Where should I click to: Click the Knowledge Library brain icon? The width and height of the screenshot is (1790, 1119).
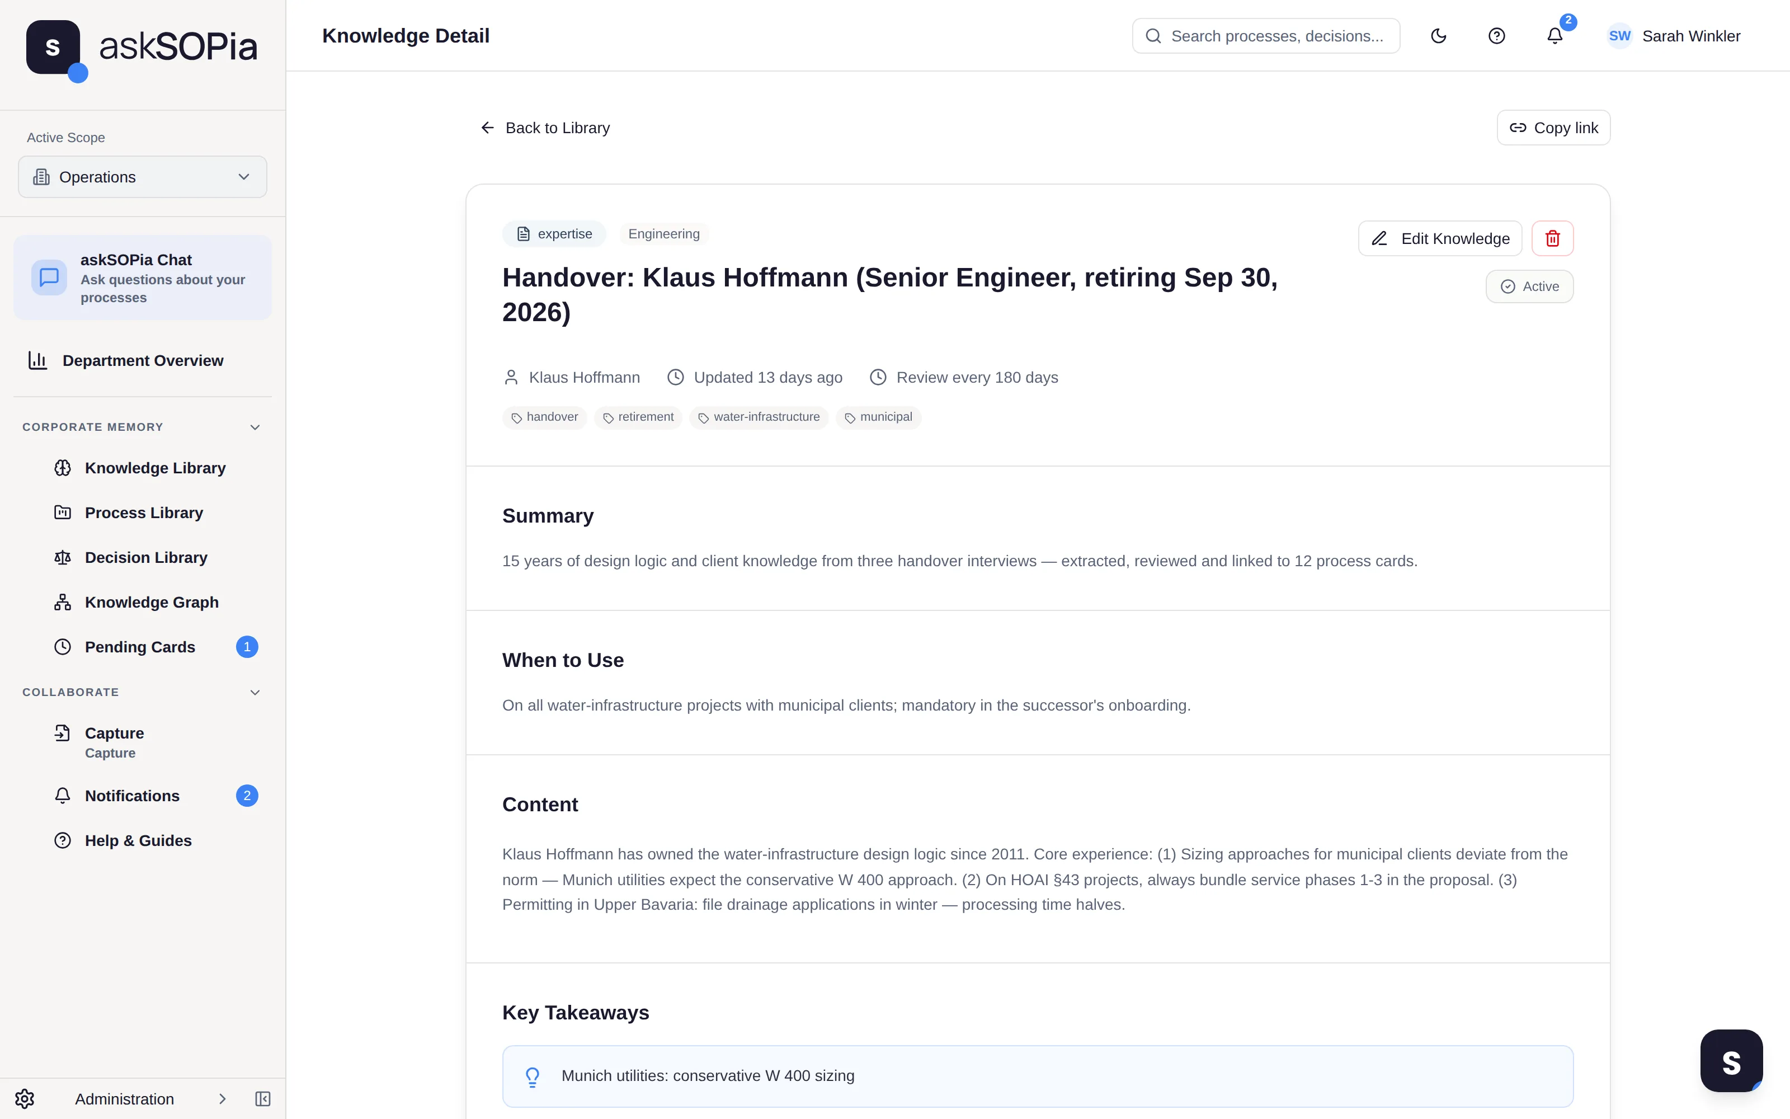coord(63,468)
